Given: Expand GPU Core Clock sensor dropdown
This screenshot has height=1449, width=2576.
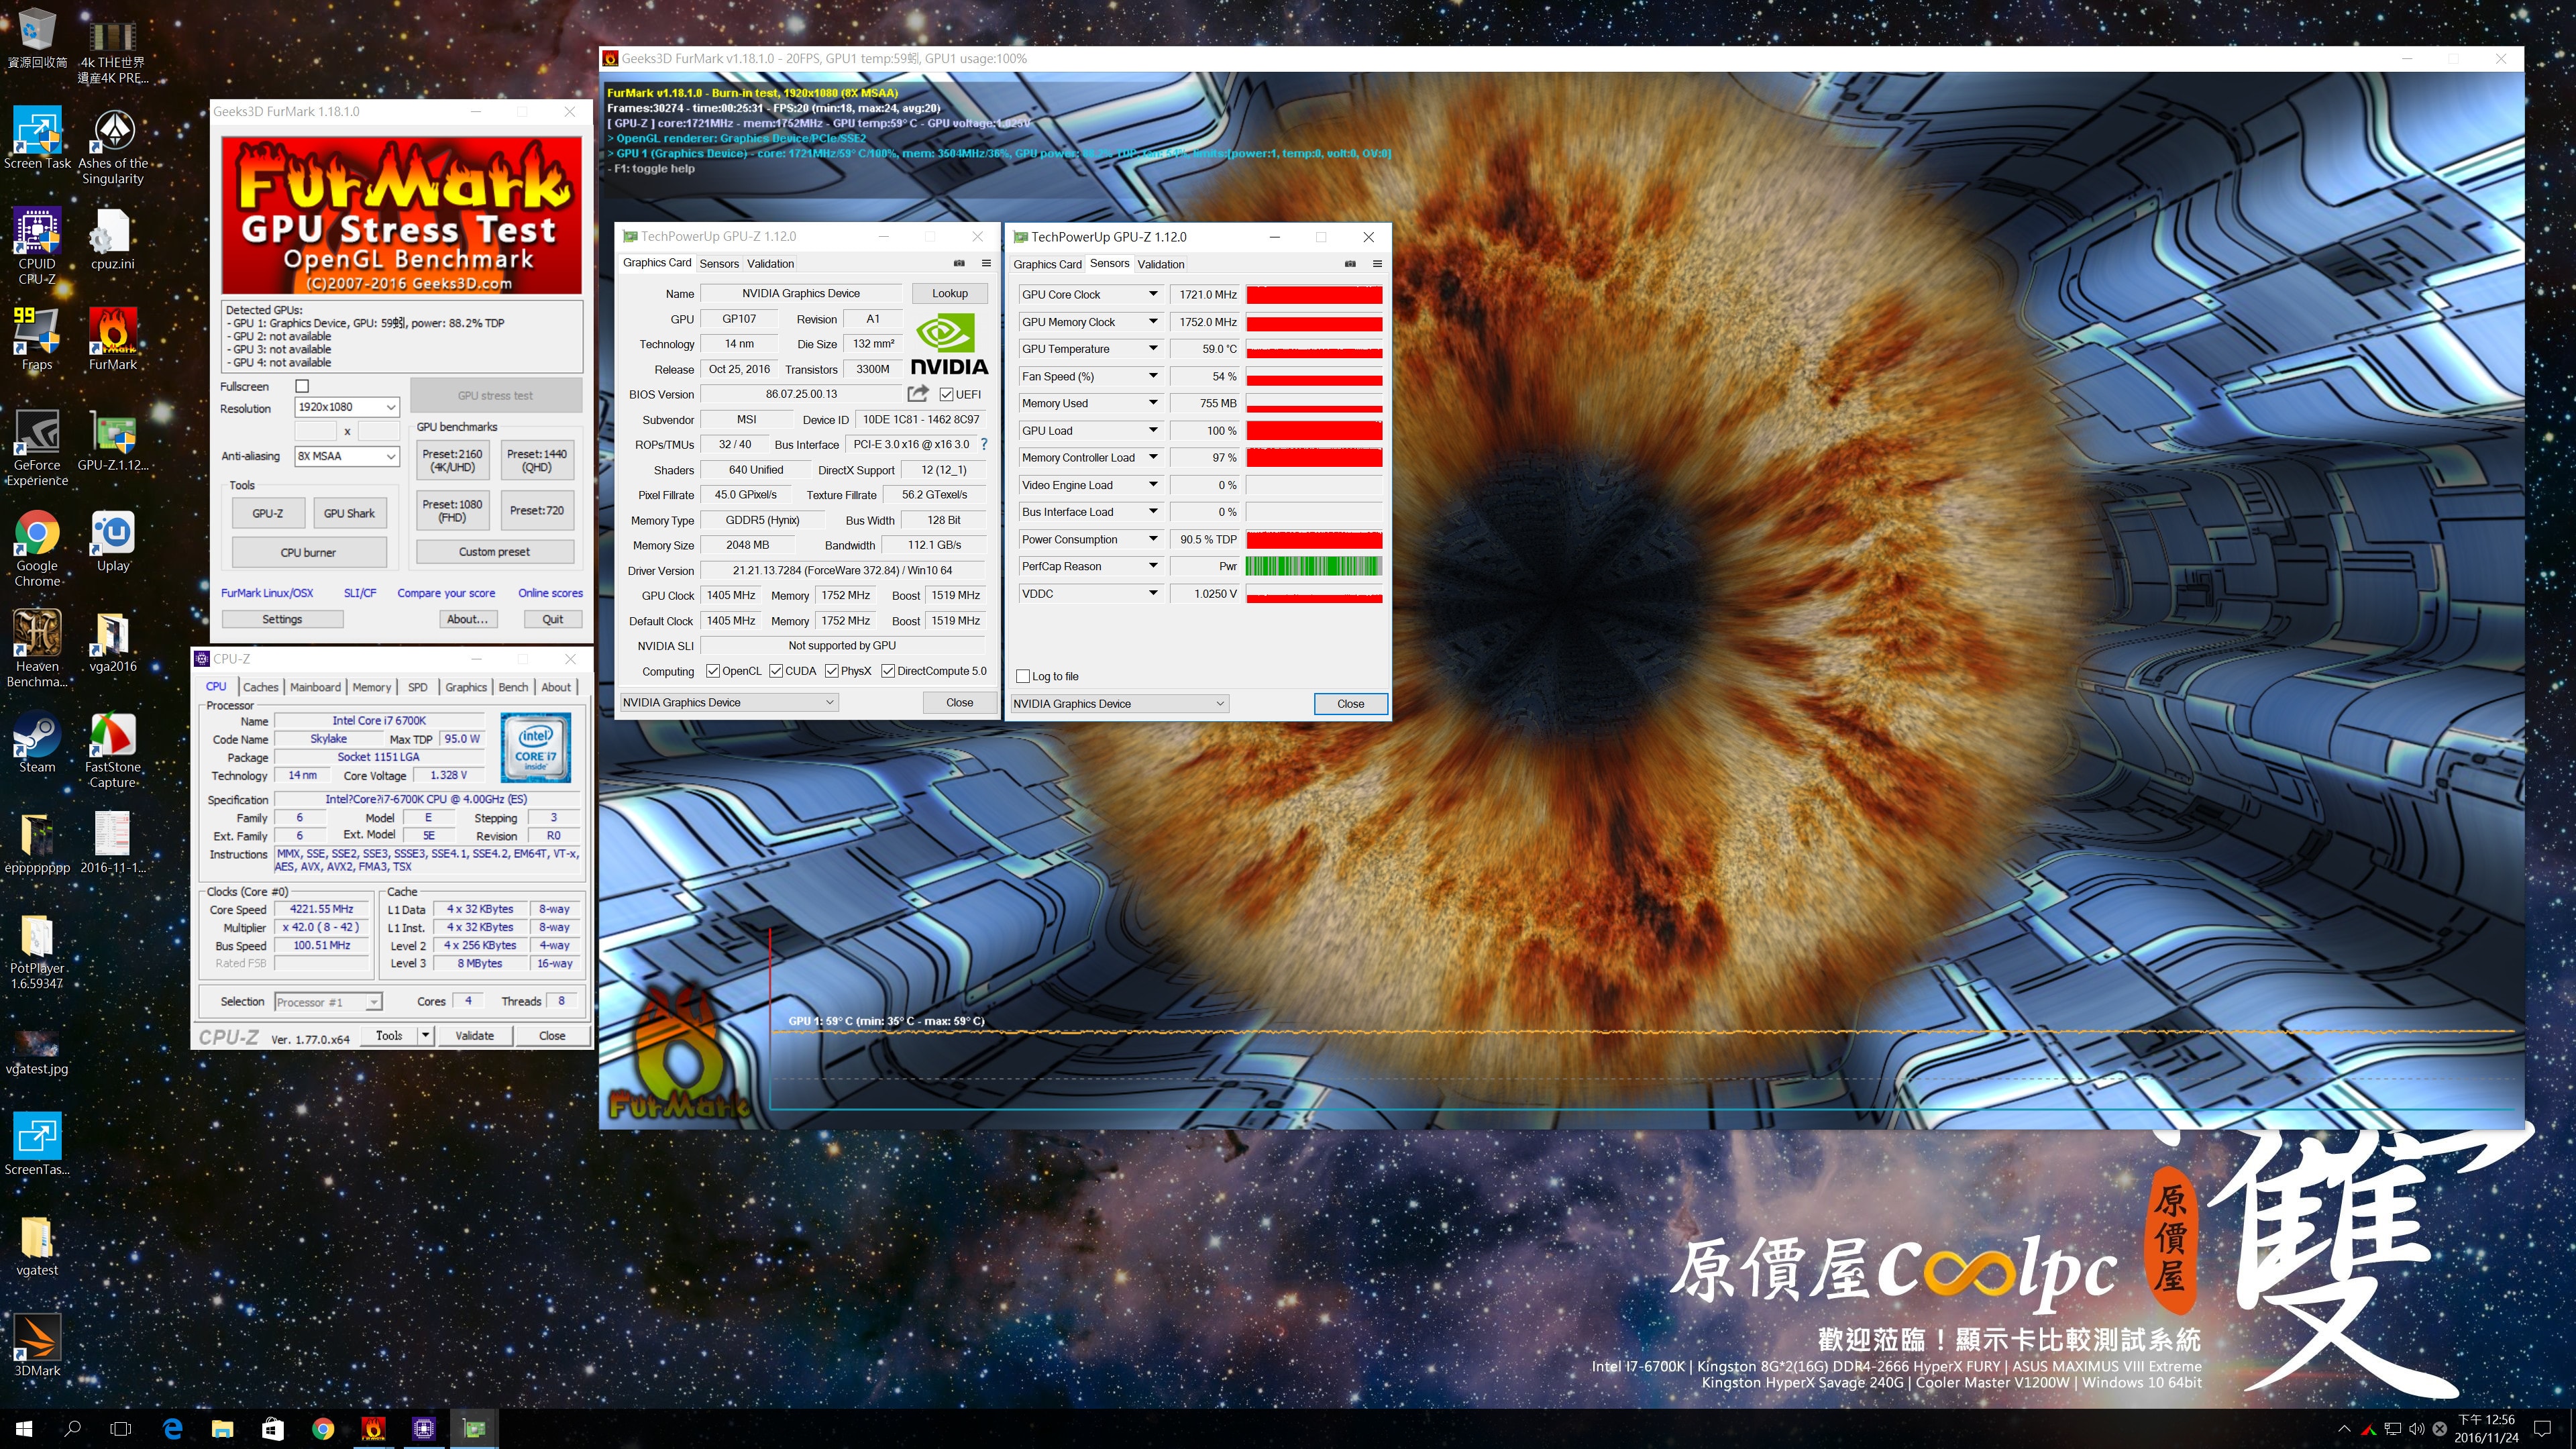Looking at the screenshot, I should [x=1153, y=294].
